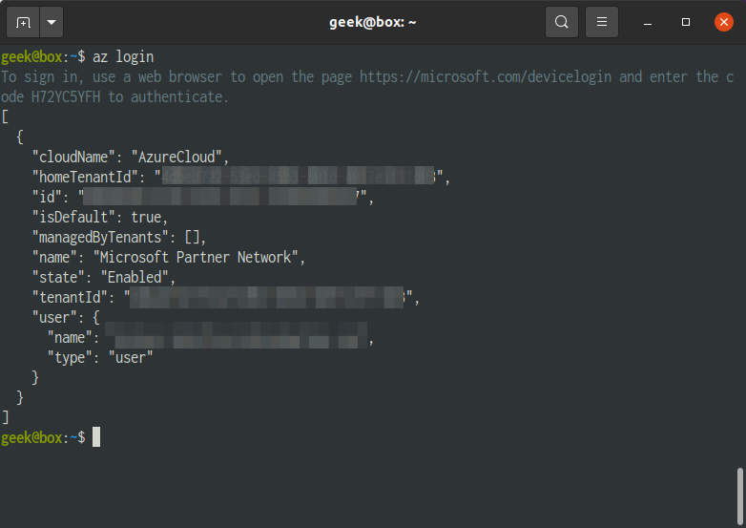Open the terminal search

pos(561,22)
